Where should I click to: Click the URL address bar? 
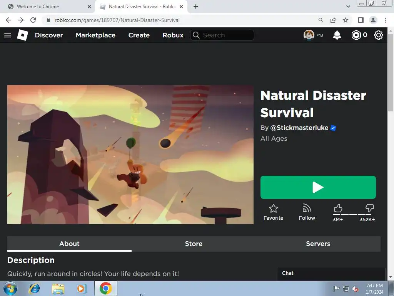click(x=180, y=20)
